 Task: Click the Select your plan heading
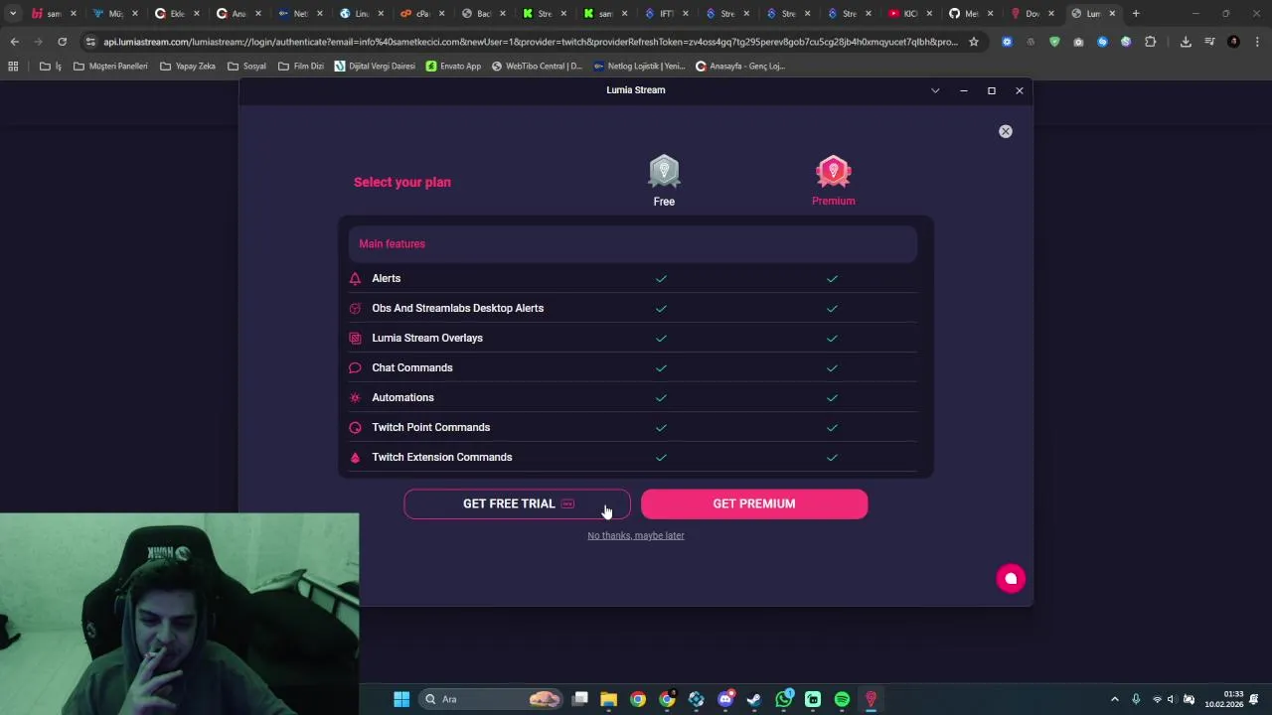pos(402,182)
